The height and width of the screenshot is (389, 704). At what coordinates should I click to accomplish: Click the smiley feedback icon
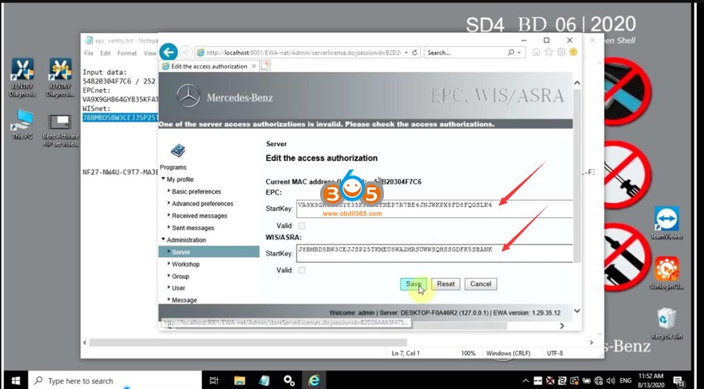573,52
